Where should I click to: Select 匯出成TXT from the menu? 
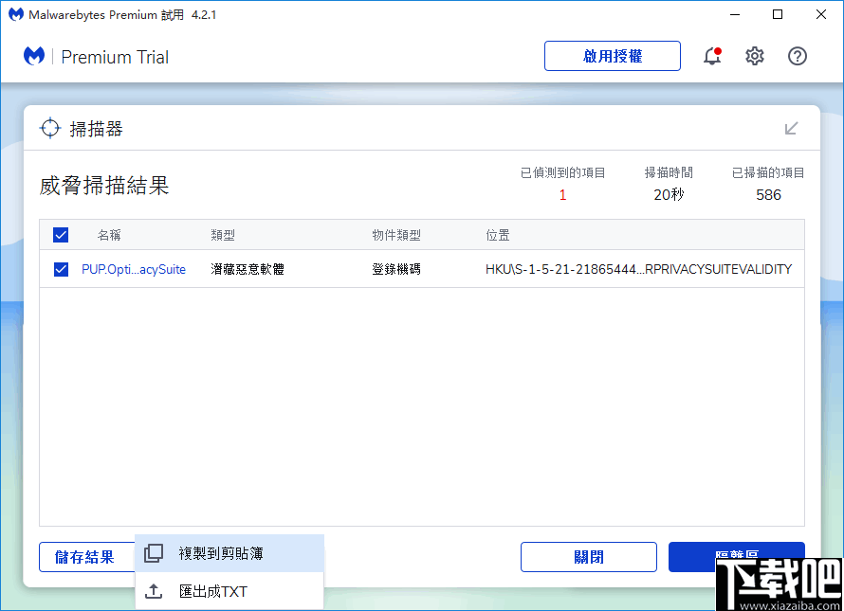(211, 591)
